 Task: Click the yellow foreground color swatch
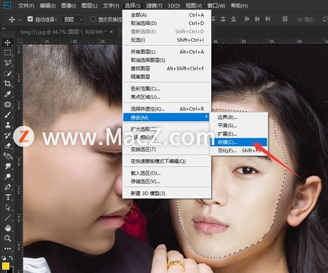point(5,266)
